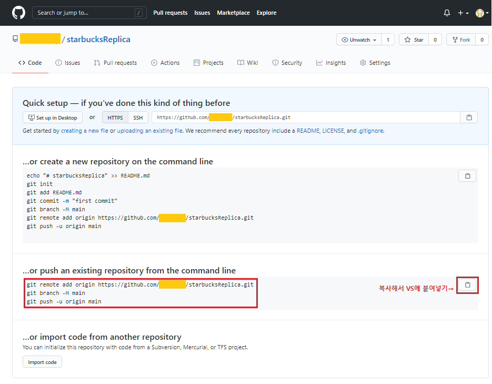
Task: Open the .gitignore link
Action: tap(370, 131)
